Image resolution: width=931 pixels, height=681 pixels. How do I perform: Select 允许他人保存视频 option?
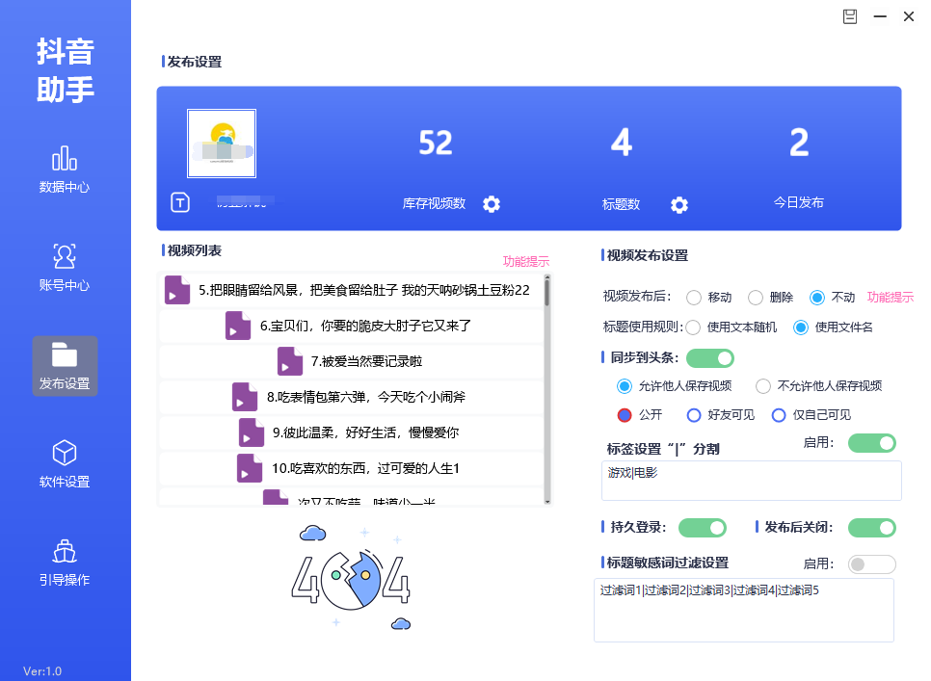(624, 387)
